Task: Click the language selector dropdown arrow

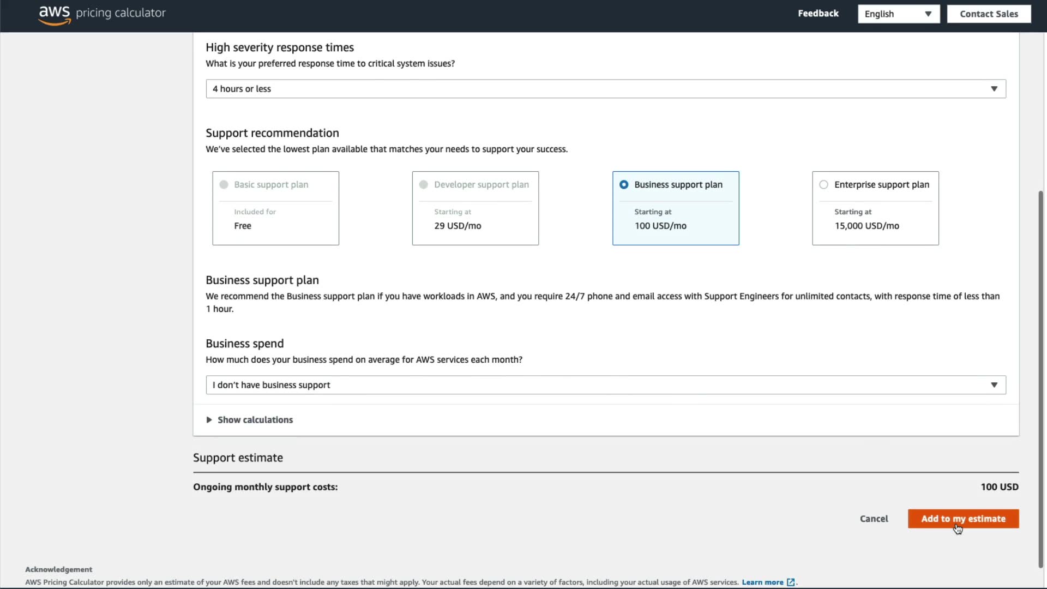Action: pos(928,14)
